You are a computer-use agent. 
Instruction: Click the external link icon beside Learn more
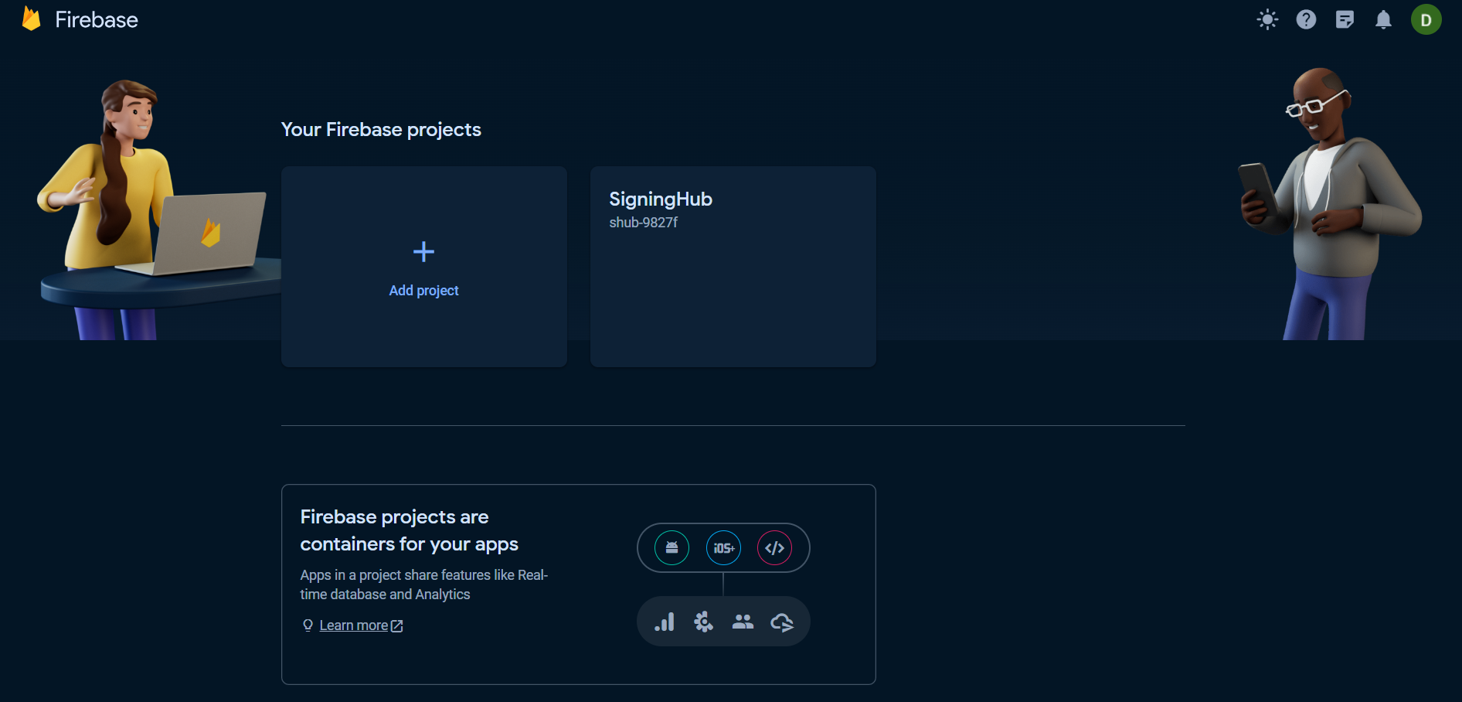[396, 626]
